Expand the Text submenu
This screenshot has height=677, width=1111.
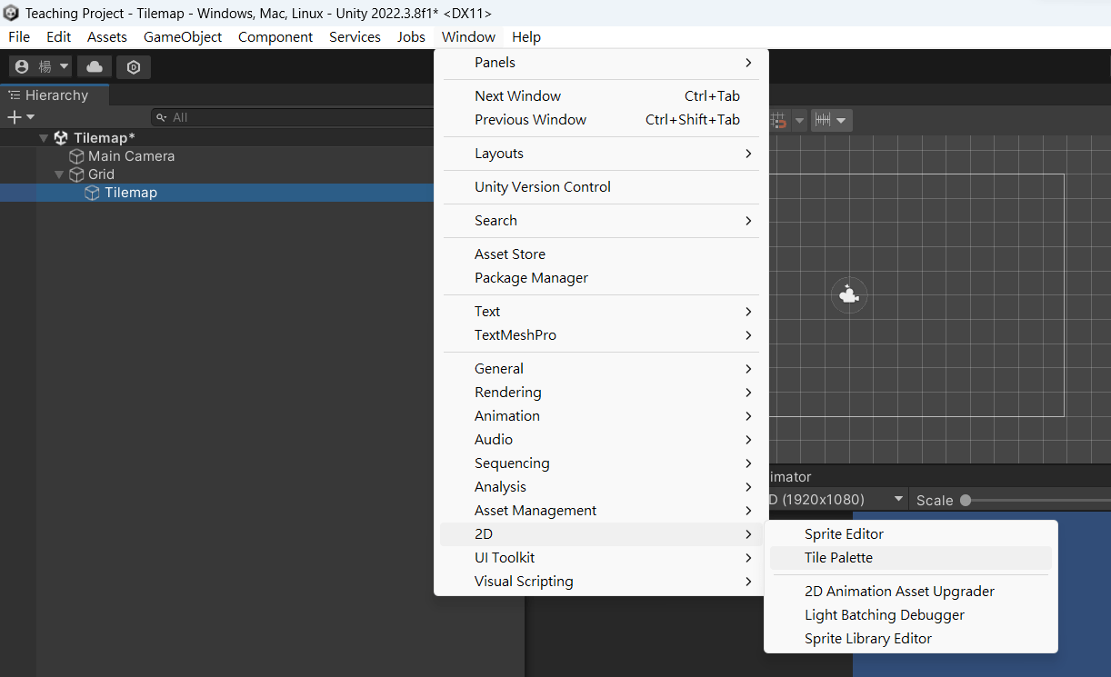602,312
